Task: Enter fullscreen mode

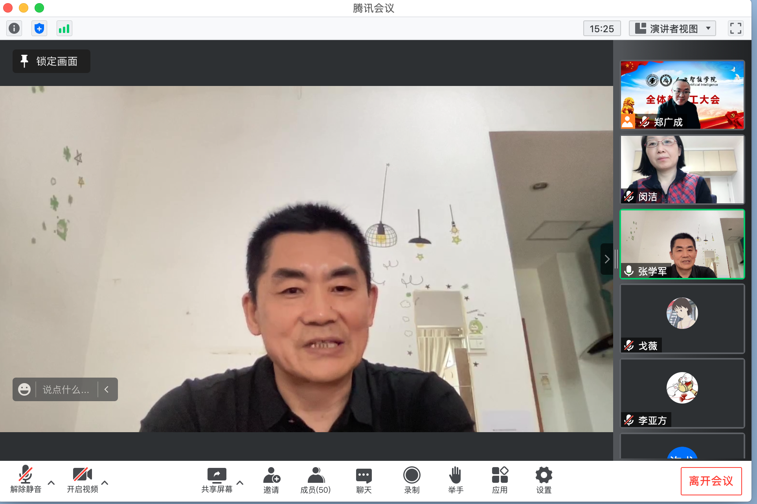Action: (x=735, y=28)
